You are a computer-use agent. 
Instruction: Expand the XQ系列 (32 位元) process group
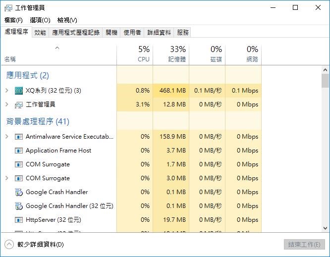[x=6, y=91]
